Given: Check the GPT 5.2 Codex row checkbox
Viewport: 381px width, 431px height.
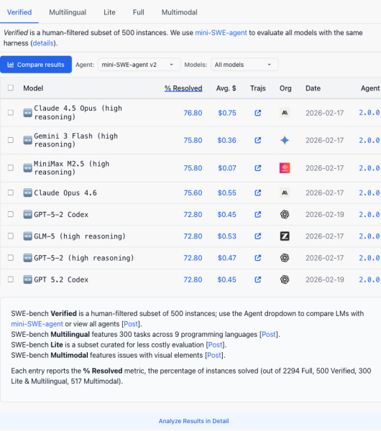Looking at the screenshot, I should tap(11, 279).
